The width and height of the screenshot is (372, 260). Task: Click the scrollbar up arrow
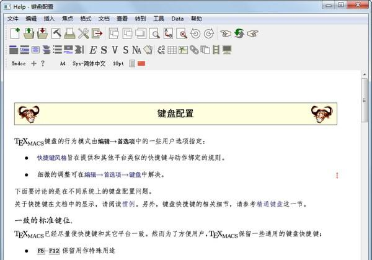pos(365,74)
